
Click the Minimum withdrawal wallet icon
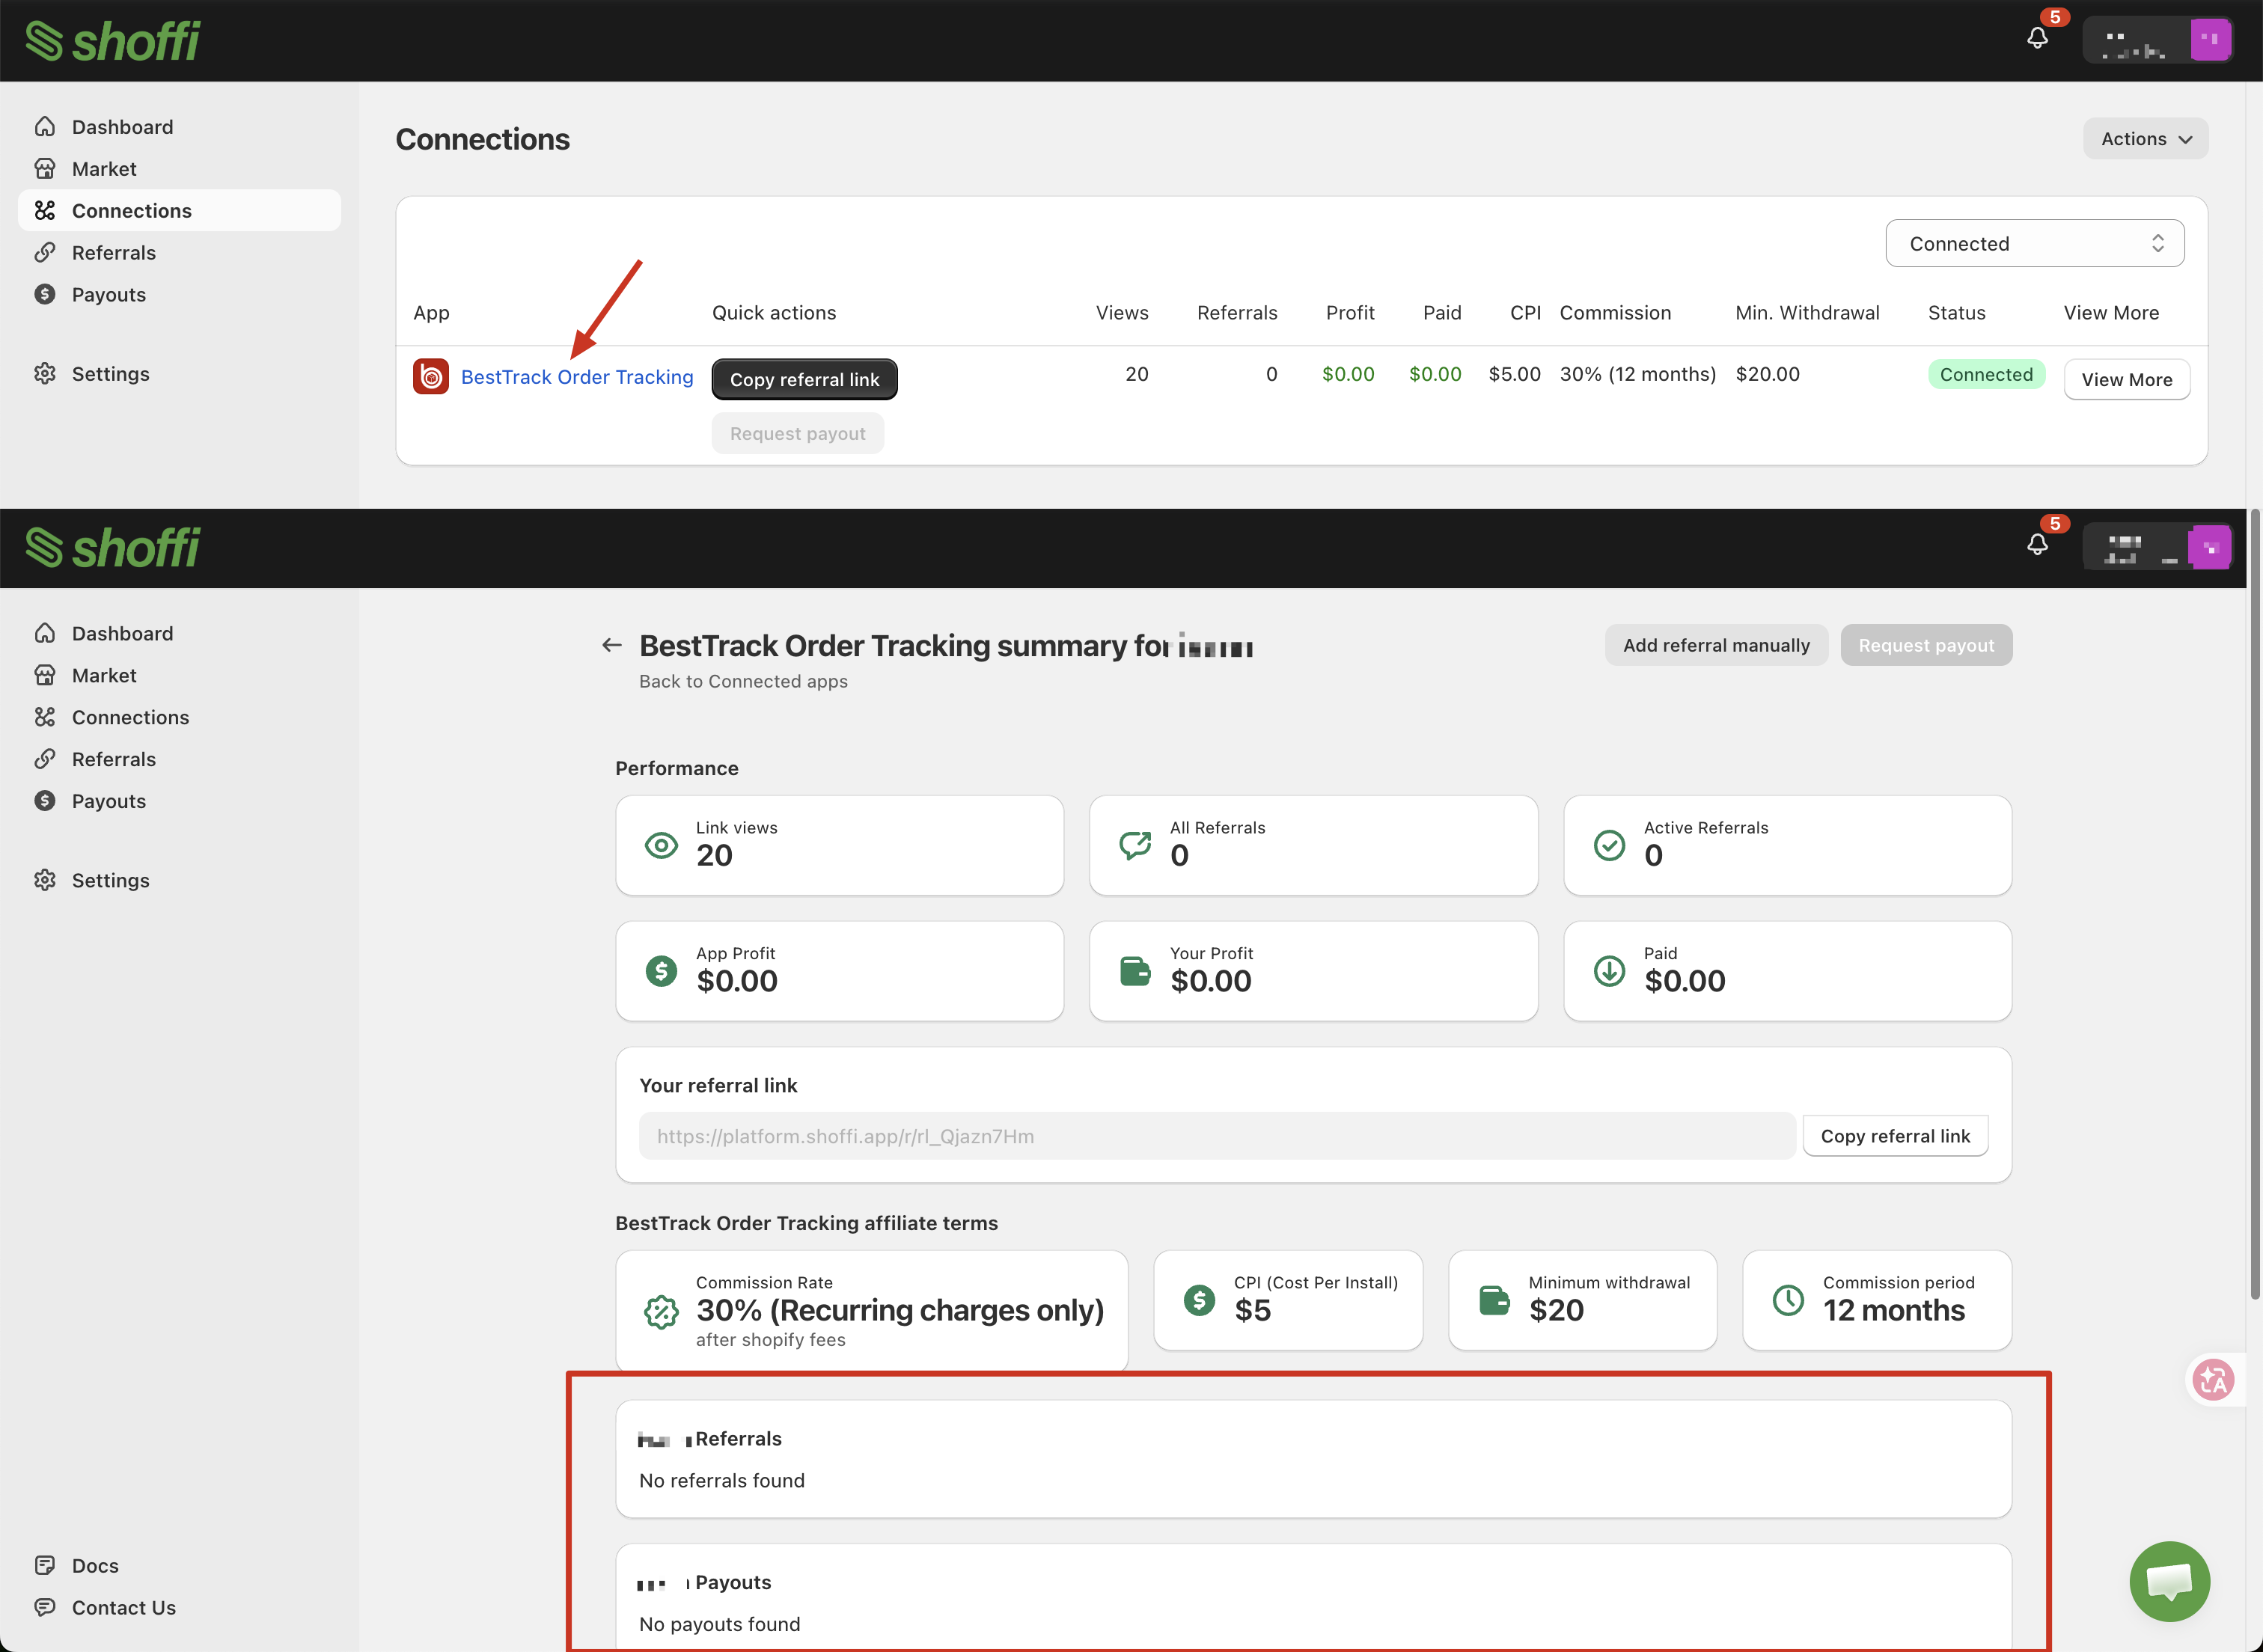click(1494, 1300)
